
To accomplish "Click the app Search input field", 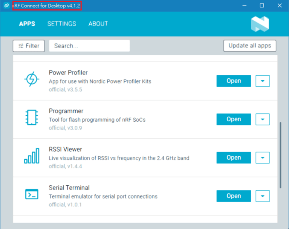I will [x=89, y=46].
